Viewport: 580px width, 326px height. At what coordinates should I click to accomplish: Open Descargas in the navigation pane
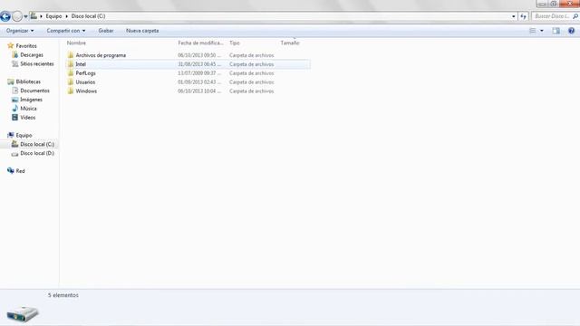[32, 54]
